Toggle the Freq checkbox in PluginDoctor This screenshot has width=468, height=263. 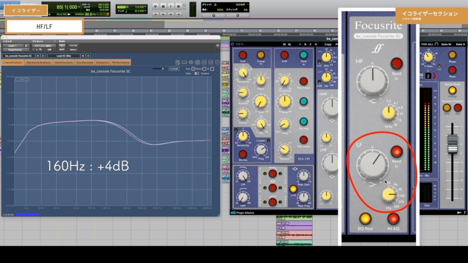(x=193, y=69)
